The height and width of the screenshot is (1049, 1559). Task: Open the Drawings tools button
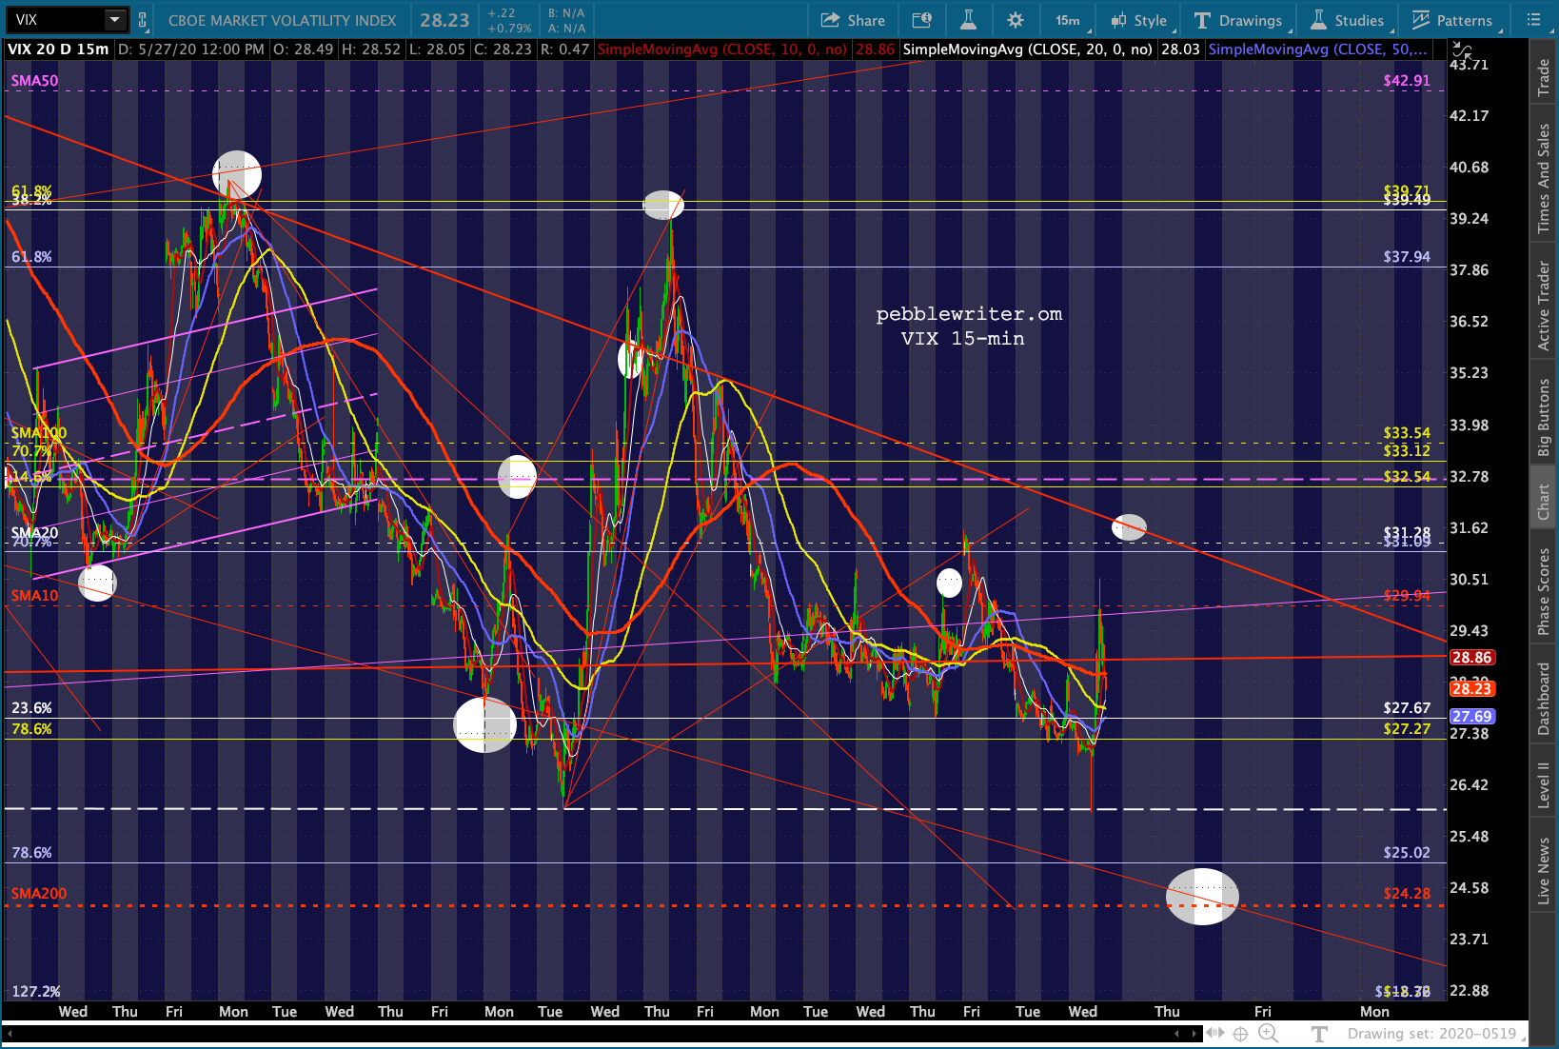click(x=1238, y=20)
